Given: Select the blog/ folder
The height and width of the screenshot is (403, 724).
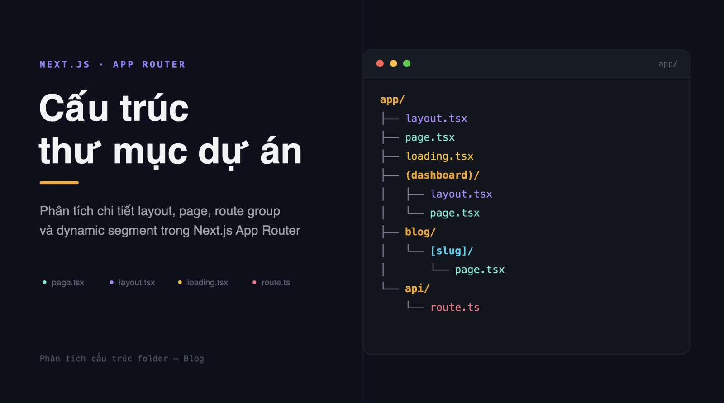Looking at the screenshot, I should click(420, 232).
